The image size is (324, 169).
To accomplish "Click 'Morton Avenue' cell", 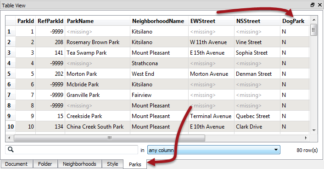I will click(x=211, y=74).
